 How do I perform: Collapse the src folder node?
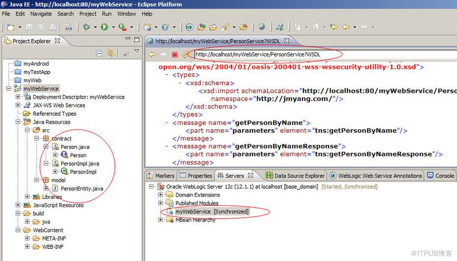(x=27, y=130)
